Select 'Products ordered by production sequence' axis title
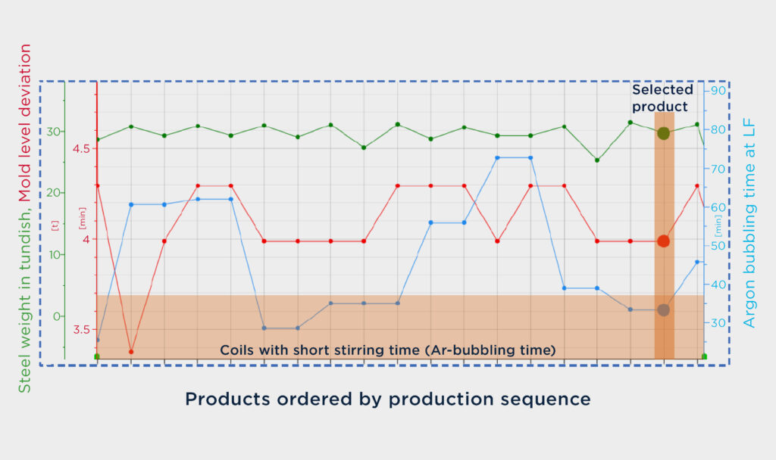Viewport: 776px width, 460px height. pyautogui.click(x=387, y=399)
